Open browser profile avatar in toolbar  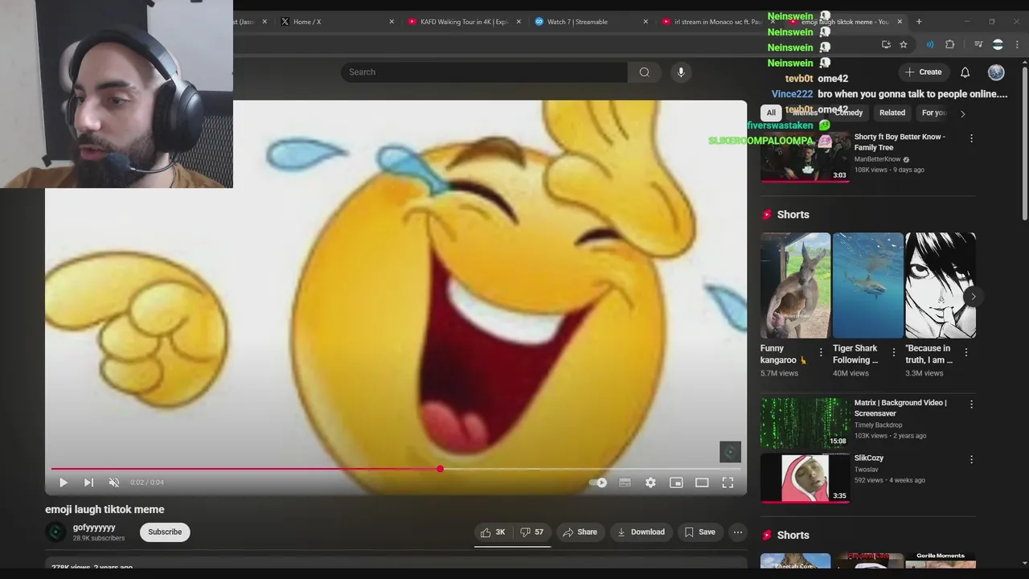click(x=998, y=44)
